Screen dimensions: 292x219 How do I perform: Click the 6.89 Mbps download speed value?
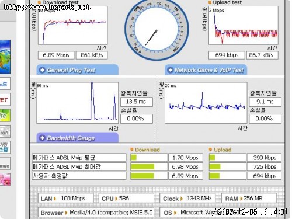56,55
